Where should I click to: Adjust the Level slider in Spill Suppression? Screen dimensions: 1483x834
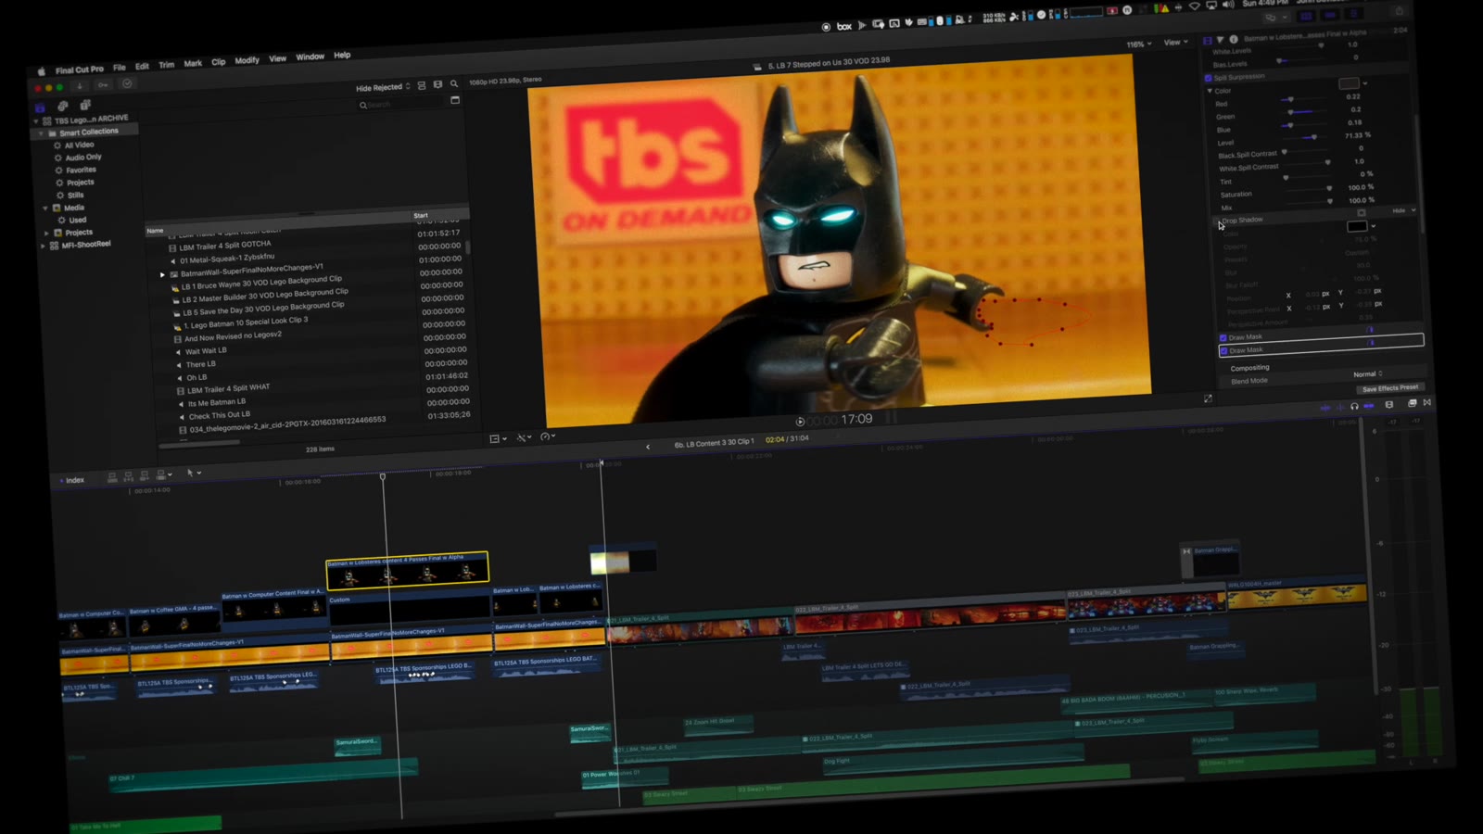(x=1314, y=137)
